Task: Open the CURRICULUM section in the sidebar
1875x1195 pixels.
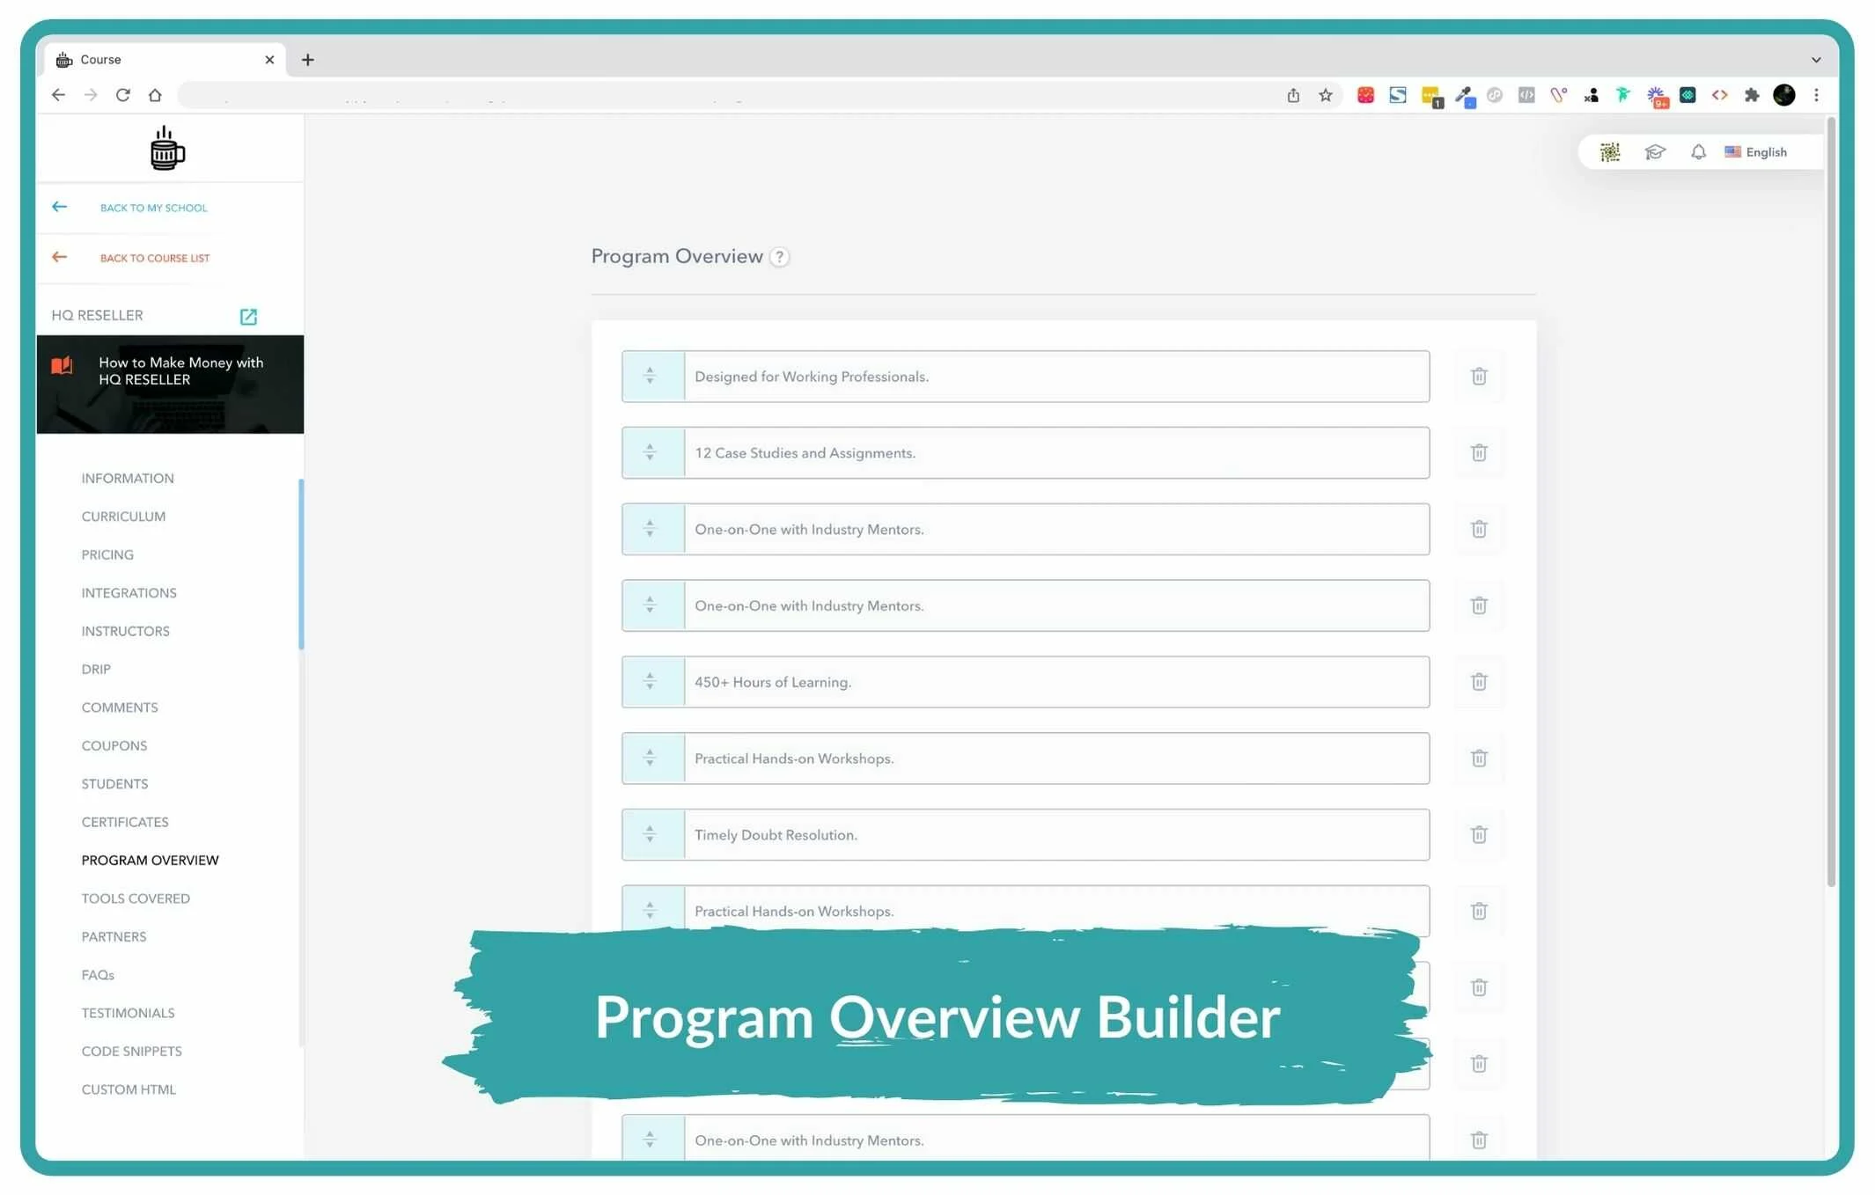Action: click(x=123, y=517)
